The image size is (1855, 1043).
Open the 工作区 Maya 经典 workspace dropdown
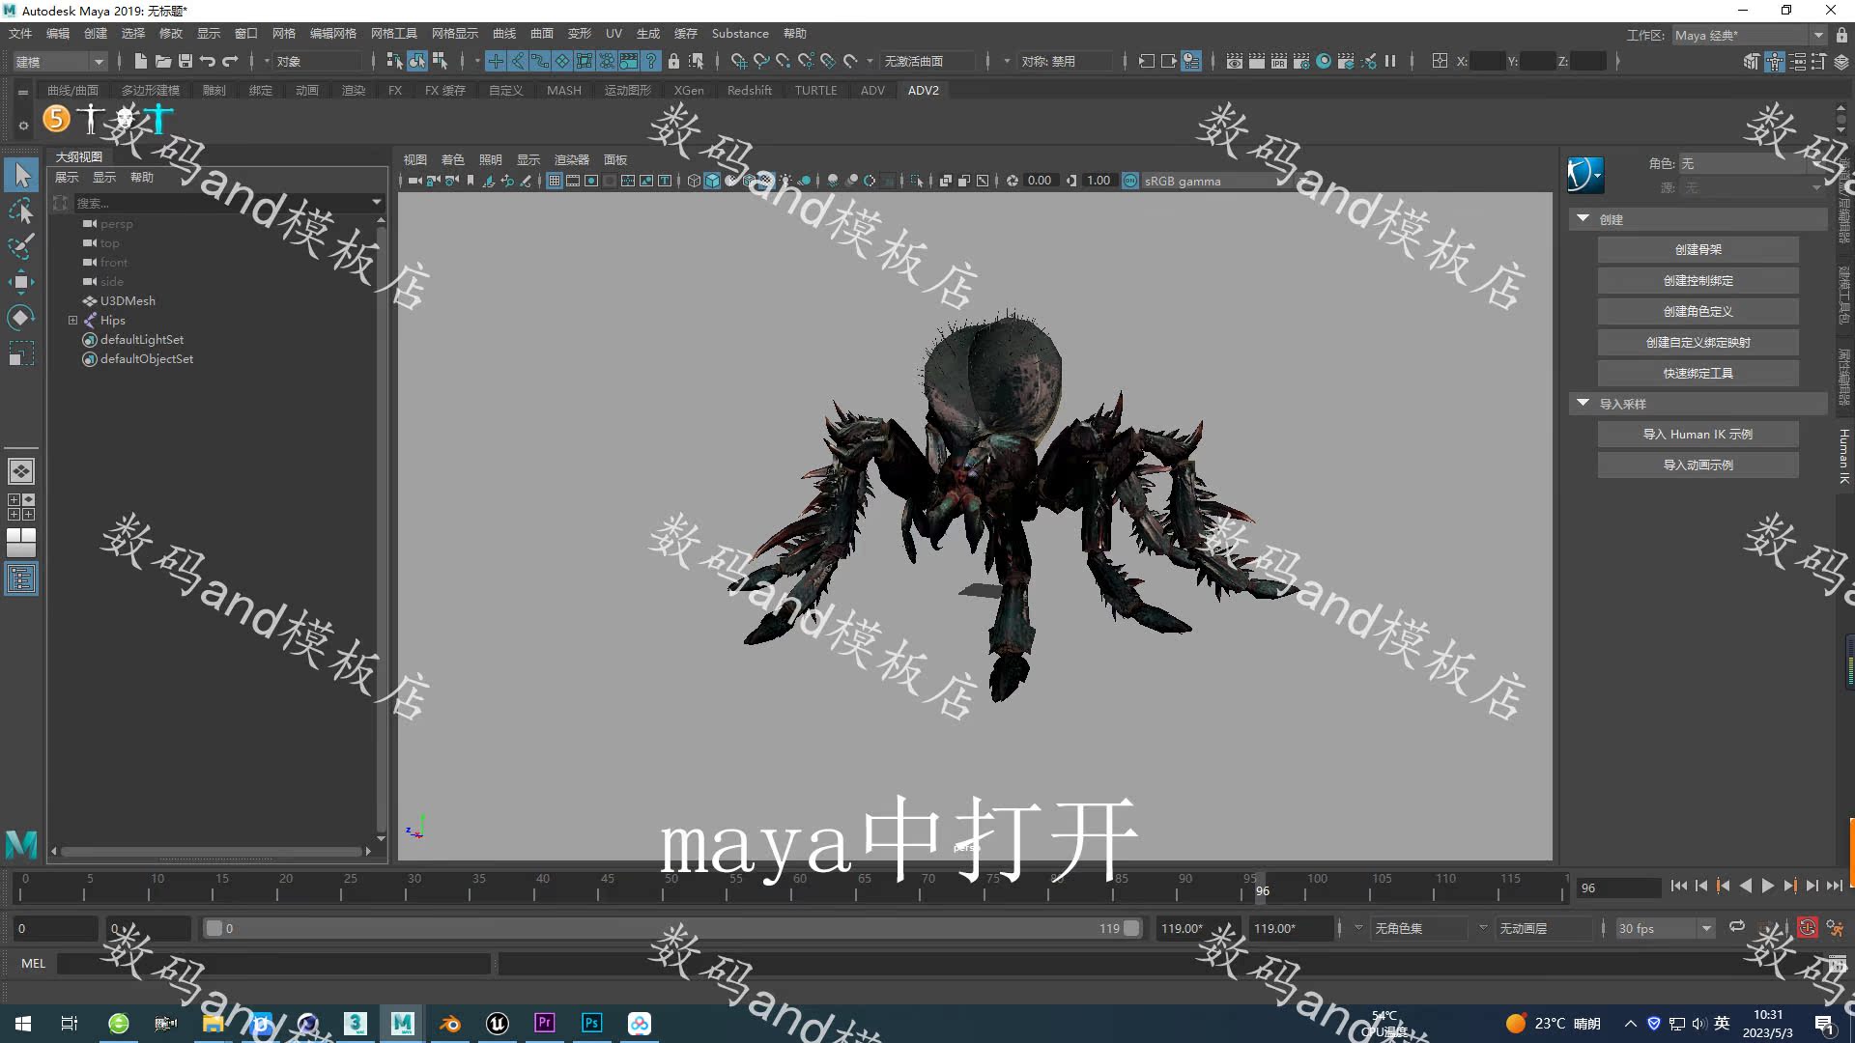1750,35
